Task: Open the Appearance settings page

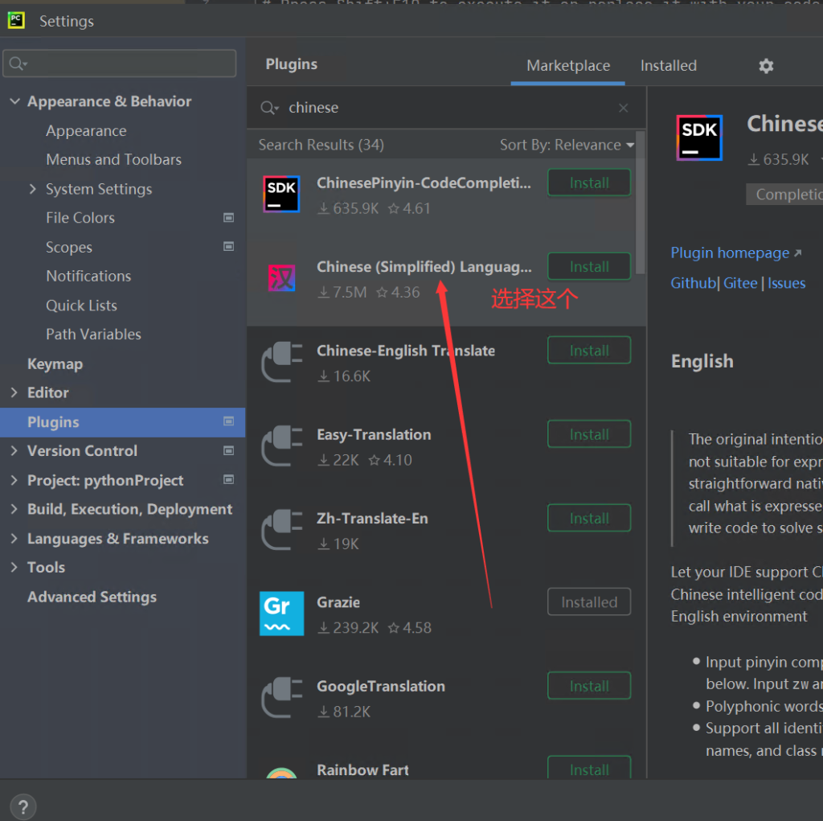Action: (86, 131)
